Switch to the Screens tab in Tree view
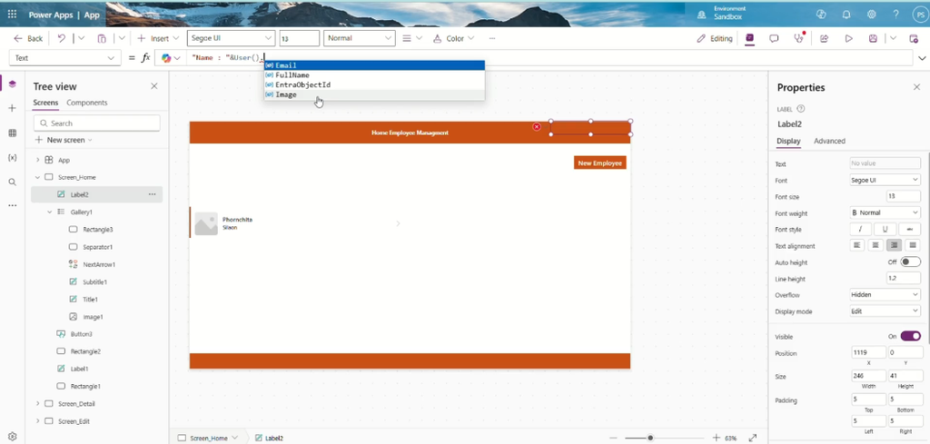 (x=45, y=103)
